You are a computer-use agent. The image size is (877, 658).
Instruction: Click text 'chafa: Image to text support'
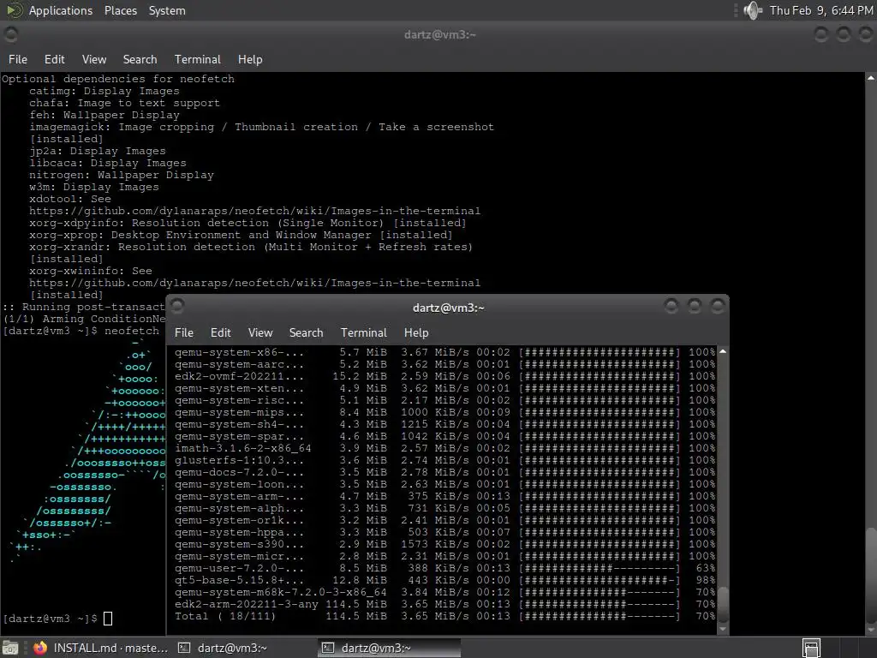pos(124,103)
